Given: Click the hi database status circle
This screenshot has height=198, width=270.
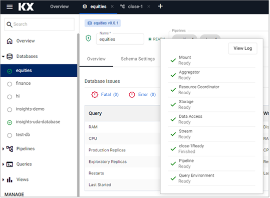Looking at the screenshot, I should (10, 97).
